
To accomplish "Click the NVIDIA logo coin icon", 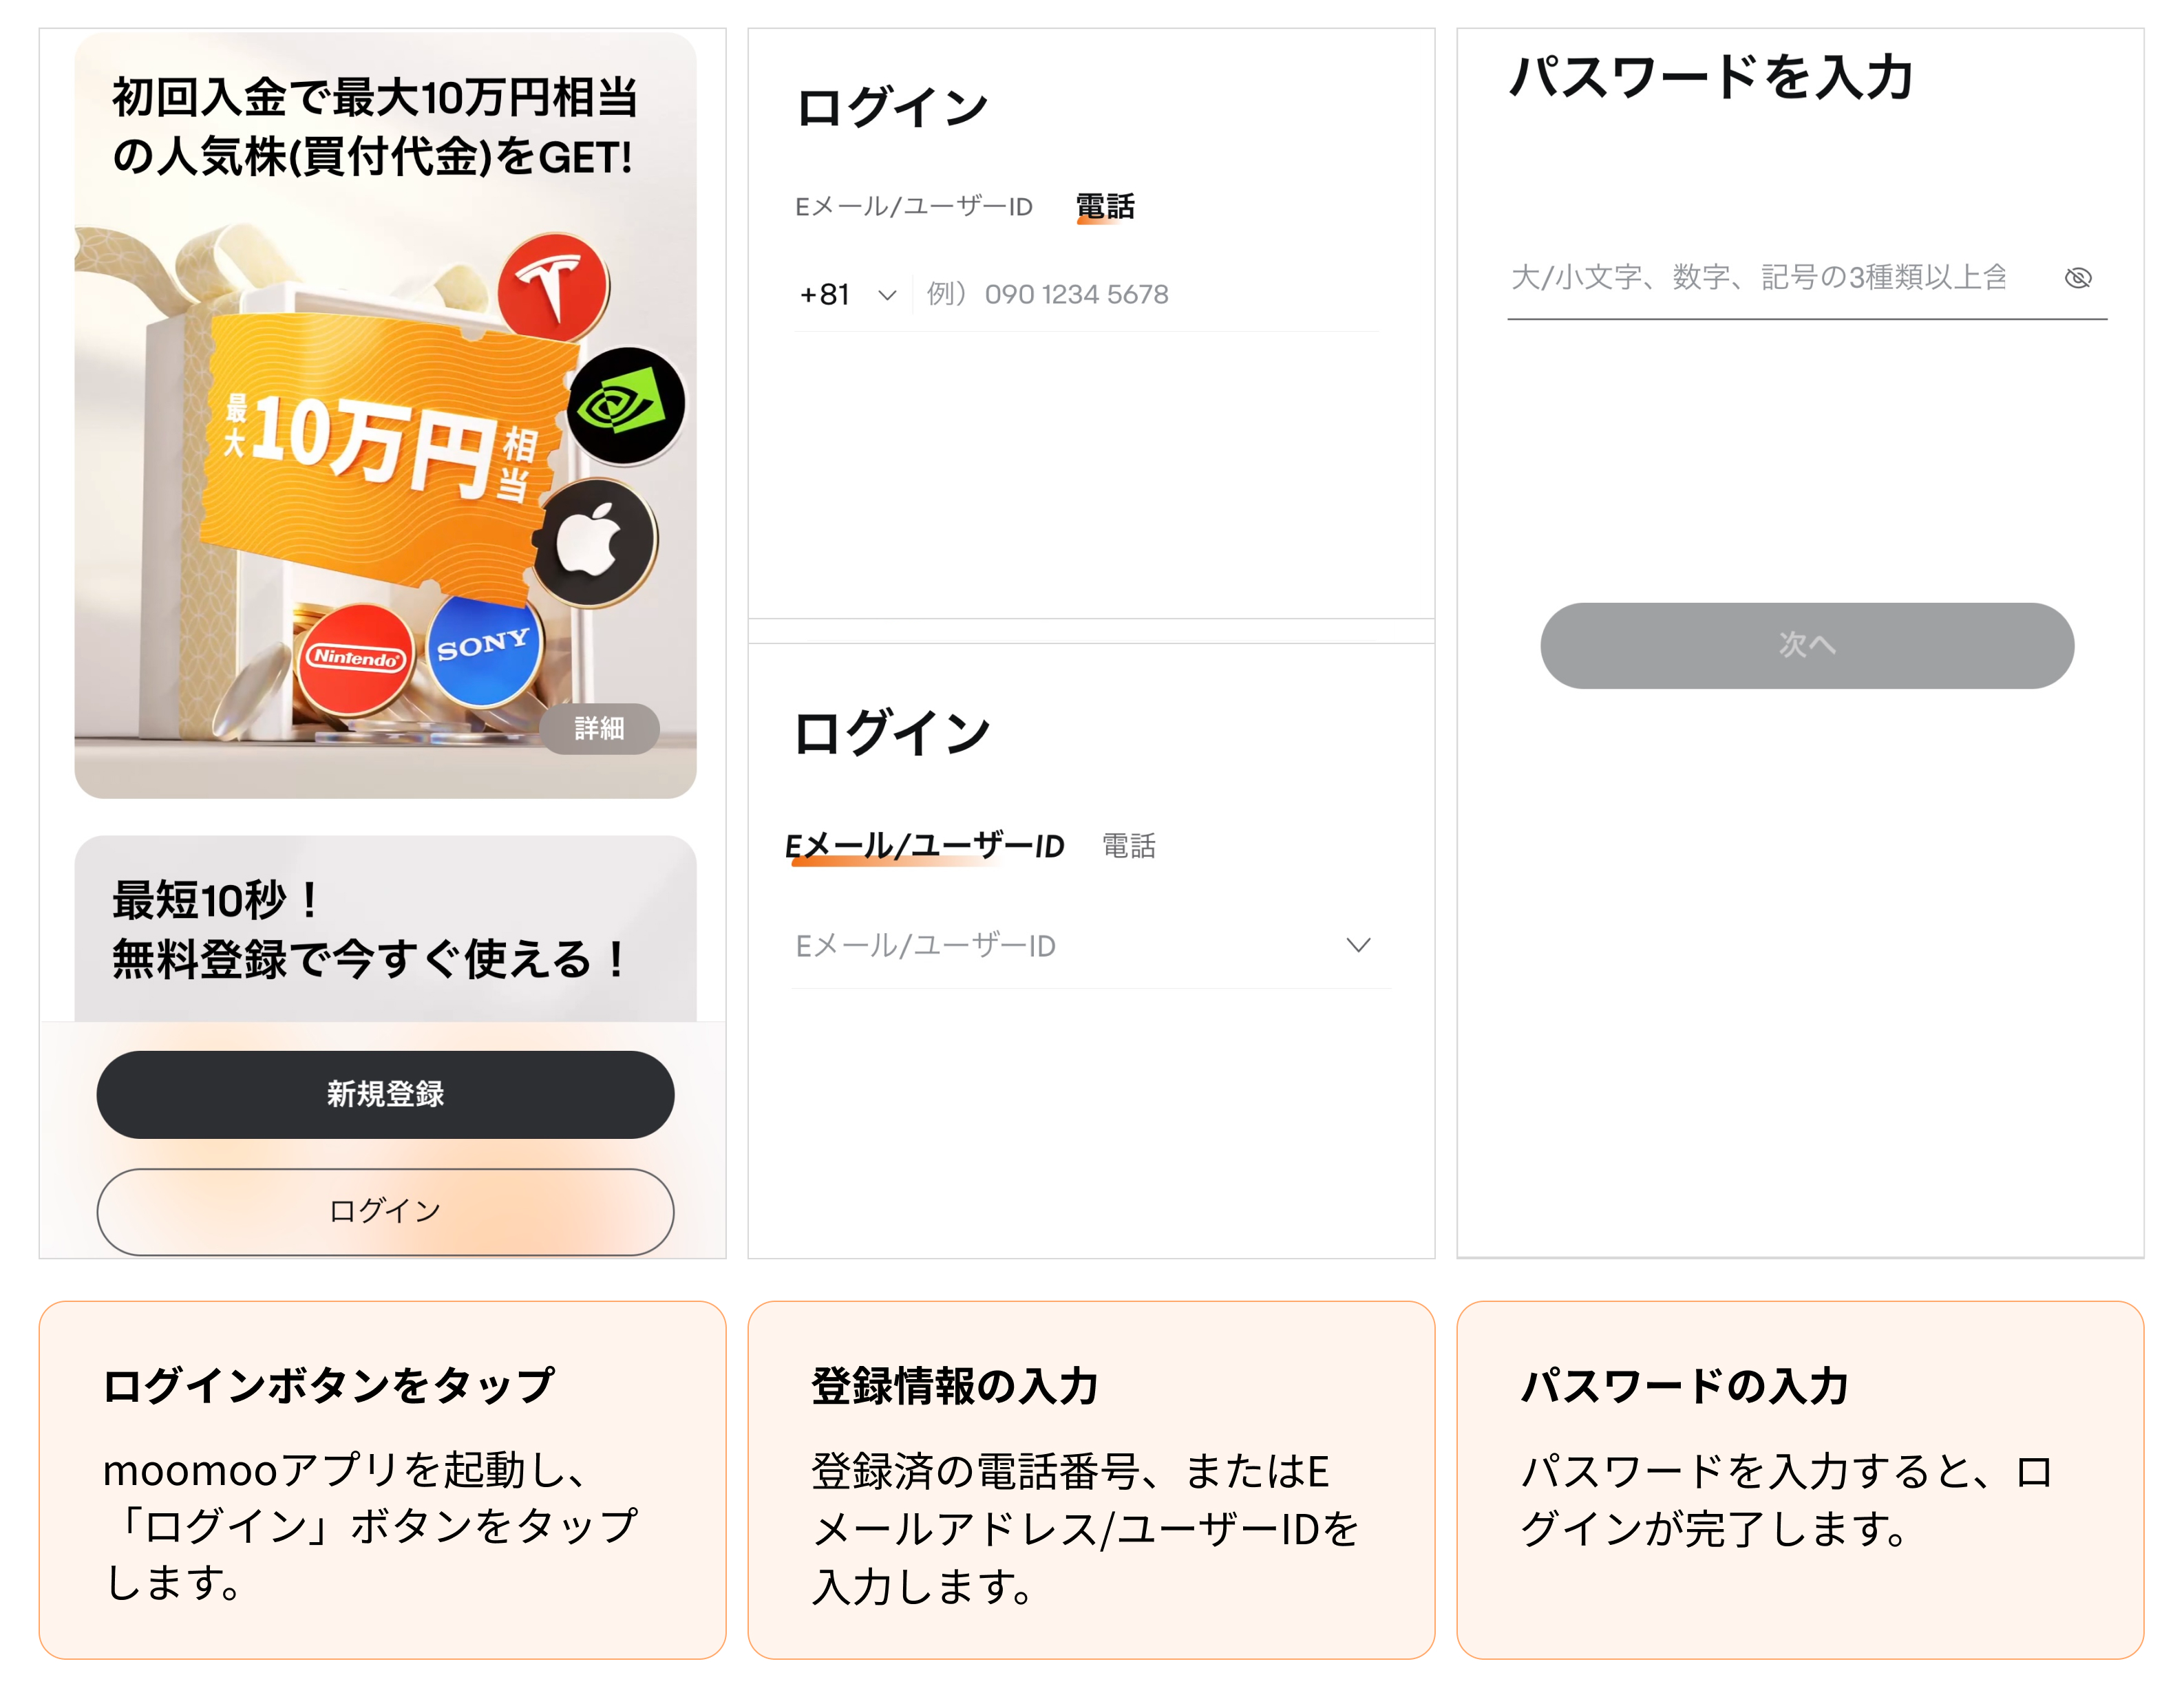I will pyautogui.click(x=626, y=406).
